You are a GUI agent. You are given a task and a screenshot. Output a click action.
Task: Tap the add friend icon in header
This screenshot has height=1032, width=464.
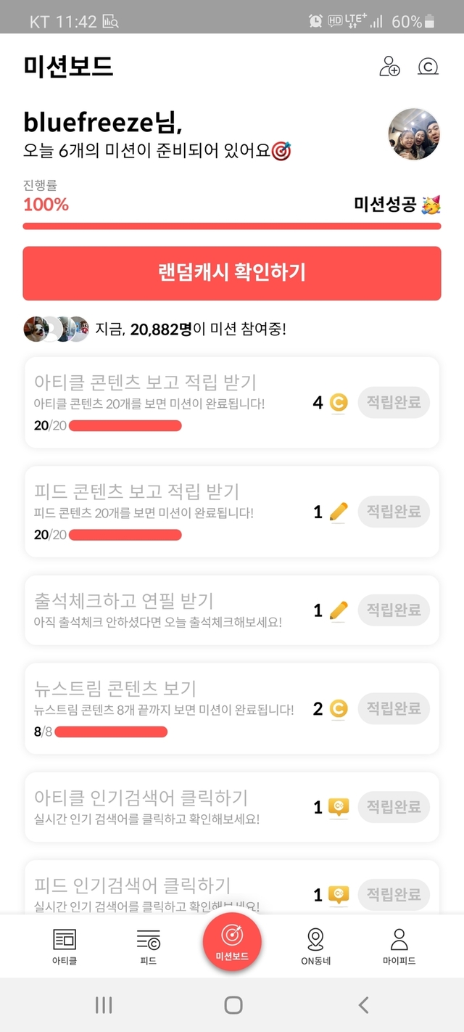coord(390,67)
